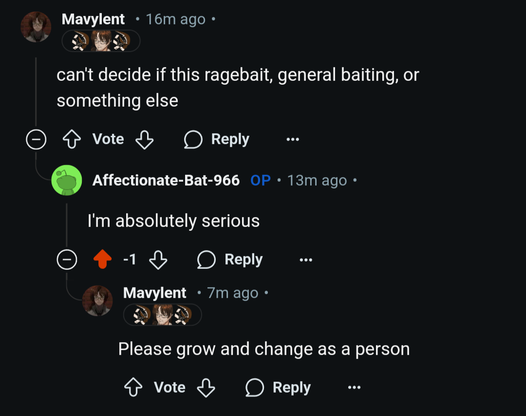Image resolution: width=526 pixels, height=416 pixels.
Task: Downvote "Please grow and change" comment
Action: 206,388
